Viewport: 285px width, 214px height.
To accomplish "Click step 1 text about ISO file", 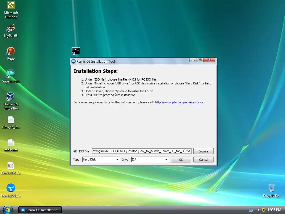I will point(120,79).
